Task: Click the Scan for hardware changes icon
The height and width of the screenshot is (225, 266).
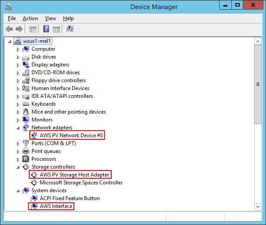Action: tap(70, 29)
